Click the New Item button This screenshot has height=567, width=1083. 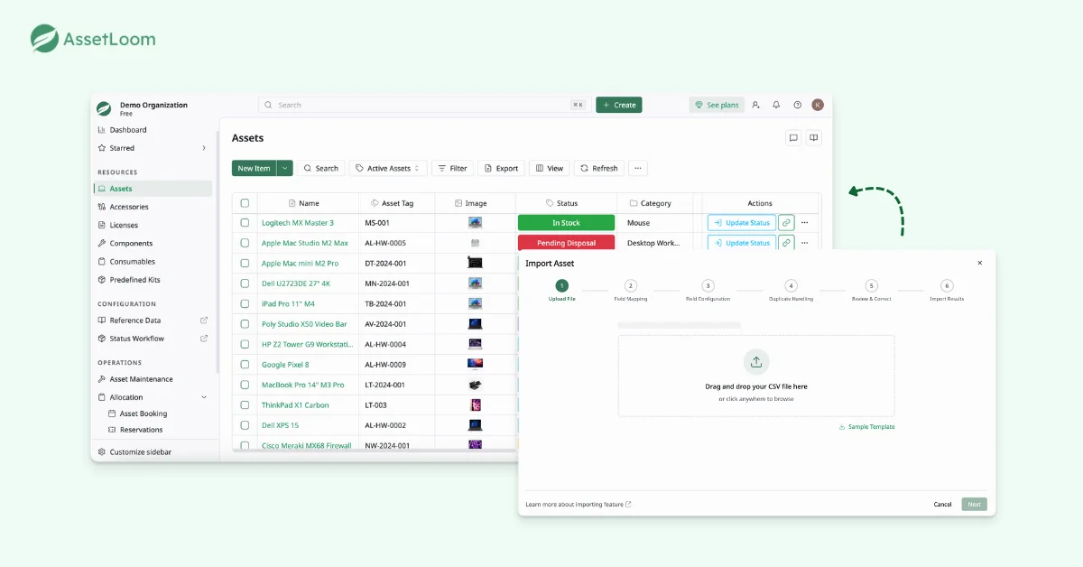tap(254, 168)
